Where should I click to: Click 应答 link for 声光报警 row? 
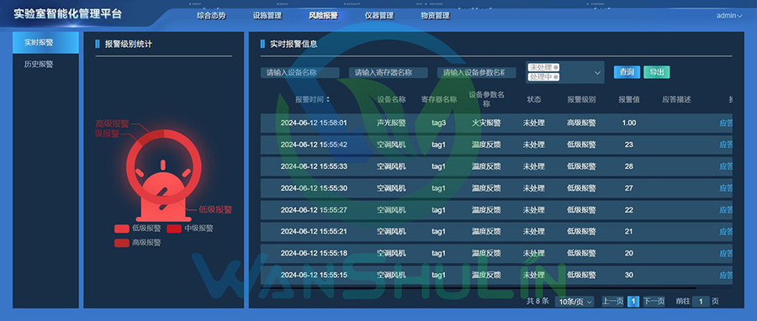coord(726,123)
